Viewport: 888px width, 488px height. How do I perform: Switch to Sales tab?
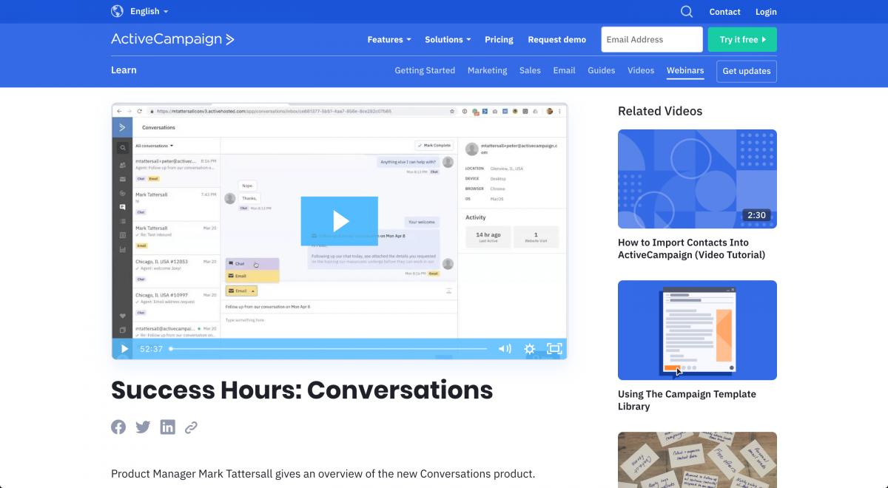530,71
